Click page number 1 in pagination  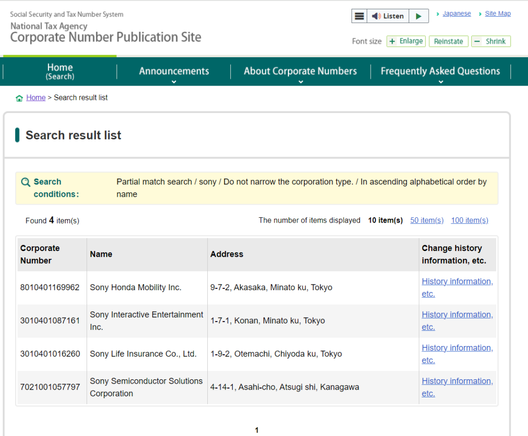click(257, 430)
